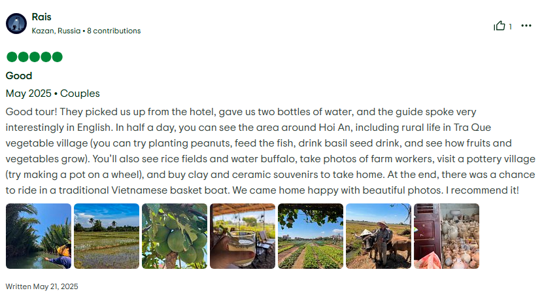Open the farmer with water buffalo photo
Viewport: 544px width, 295px height.
click(379, 236)
